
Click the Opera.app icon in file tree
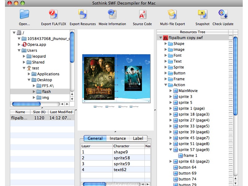pyautogui.click(x=24, y=44)
